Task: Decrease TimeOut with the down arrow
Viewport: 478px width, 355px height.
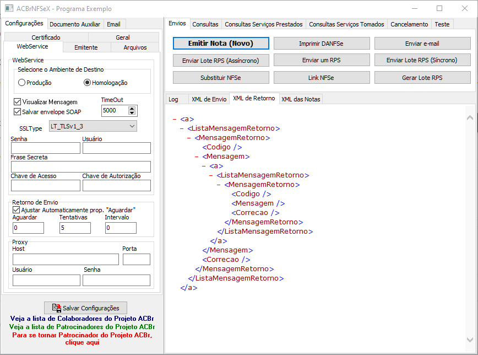Action: [x=132, y=112]
